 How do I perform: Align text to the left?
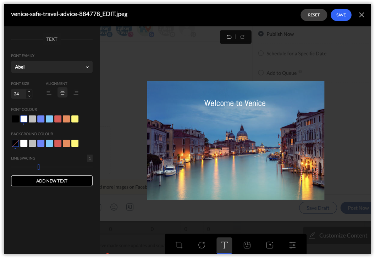point(49,92)
